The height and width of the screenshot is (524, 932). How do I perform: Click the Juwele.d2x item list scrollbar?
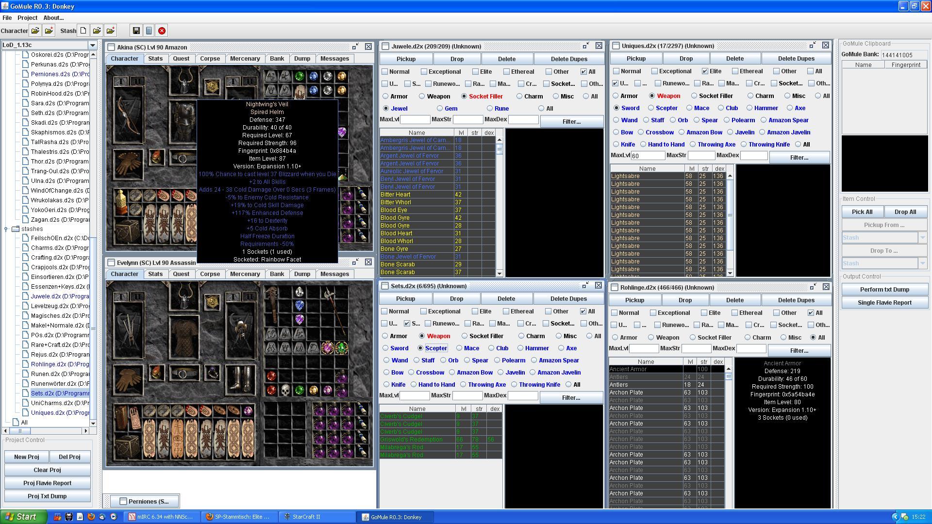click(x=499, y=207)
